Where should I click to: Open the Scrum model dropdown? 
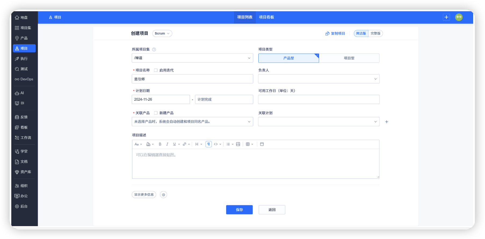click(162, 33)
